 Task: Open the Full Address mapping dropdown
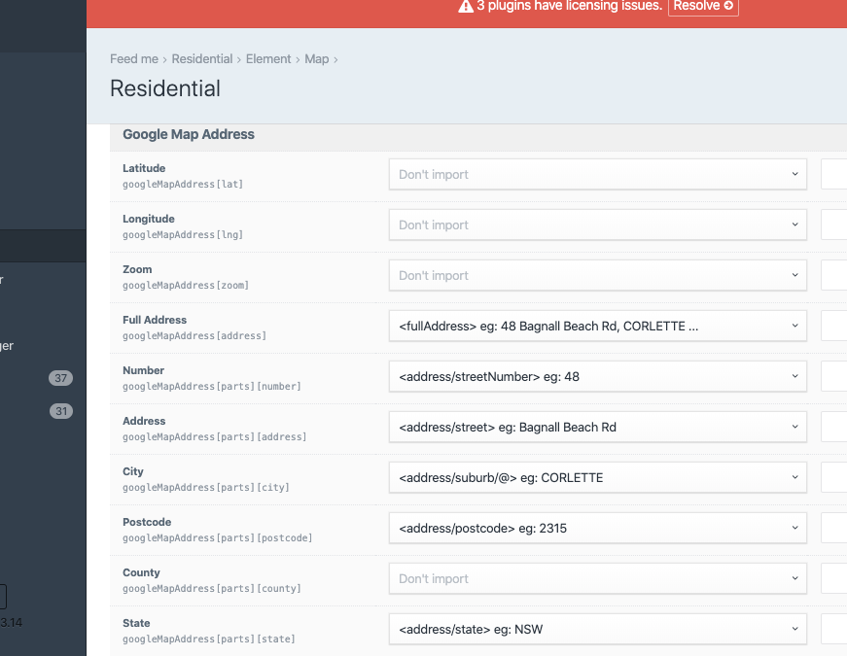tap(597, 326)
